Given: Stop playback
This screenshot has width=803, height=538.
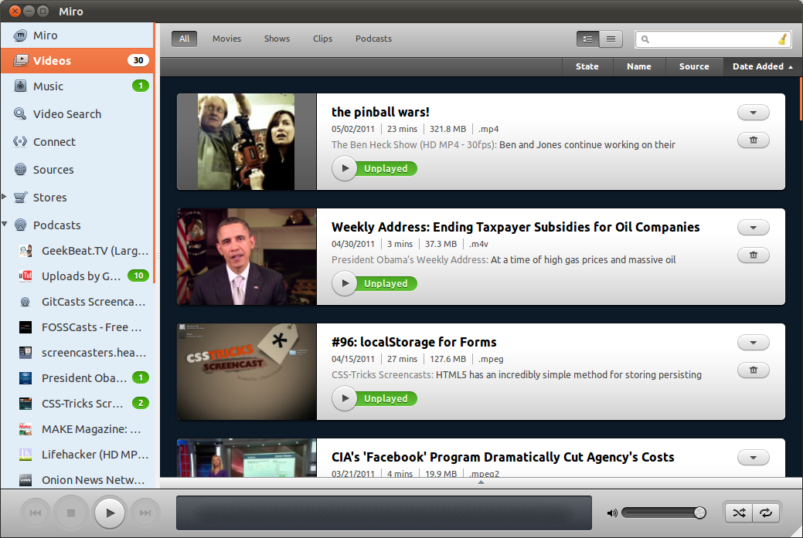Looking at the screenshot, I should coord(71,513).
